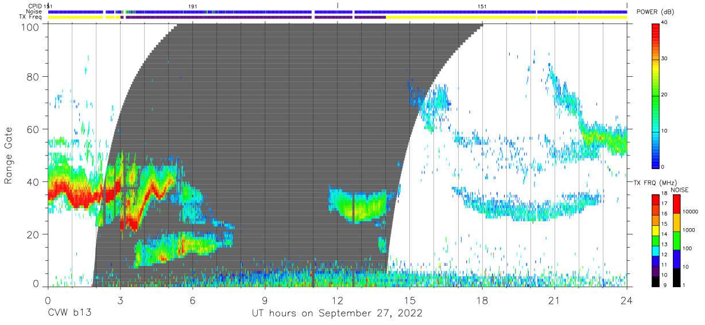
Task: Click the y-axis tick label '20'
Action: (x=34, y=234)
